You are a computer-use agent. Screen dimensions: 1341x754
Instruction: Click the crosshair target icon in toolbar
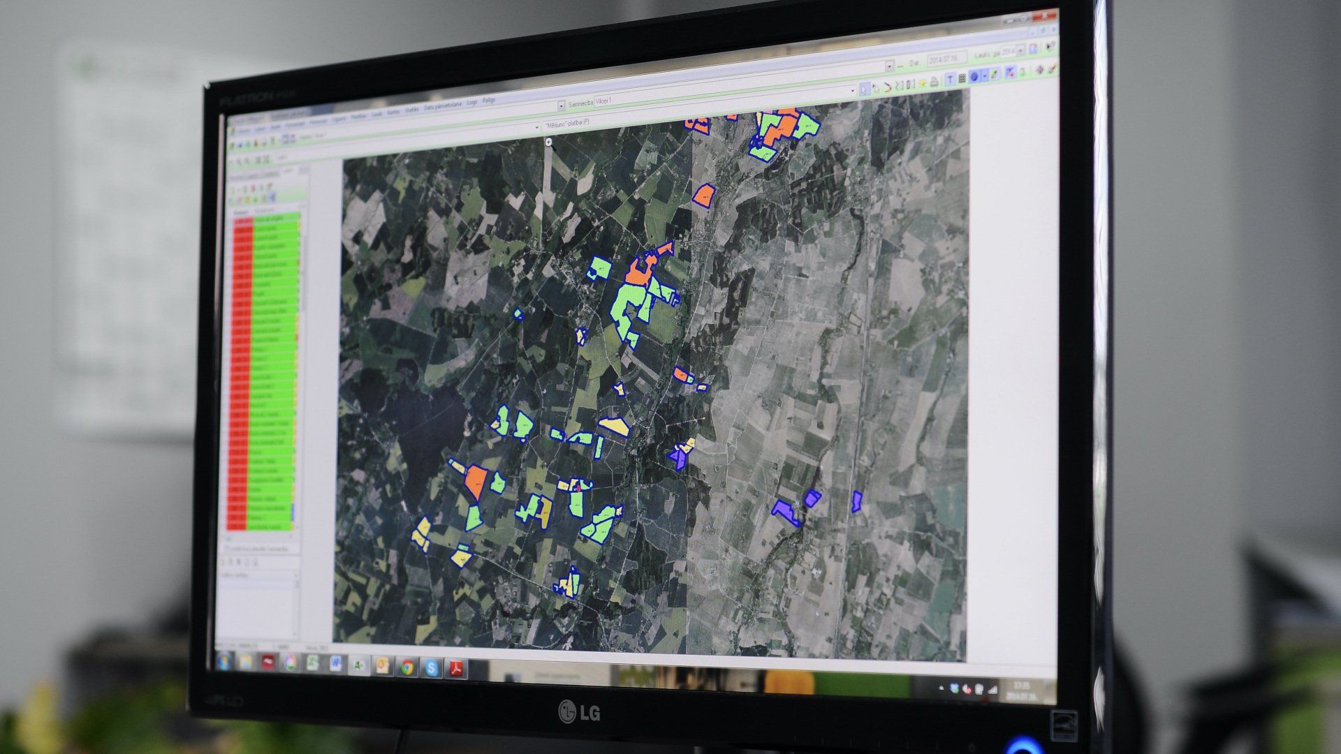pos(1039,70)
